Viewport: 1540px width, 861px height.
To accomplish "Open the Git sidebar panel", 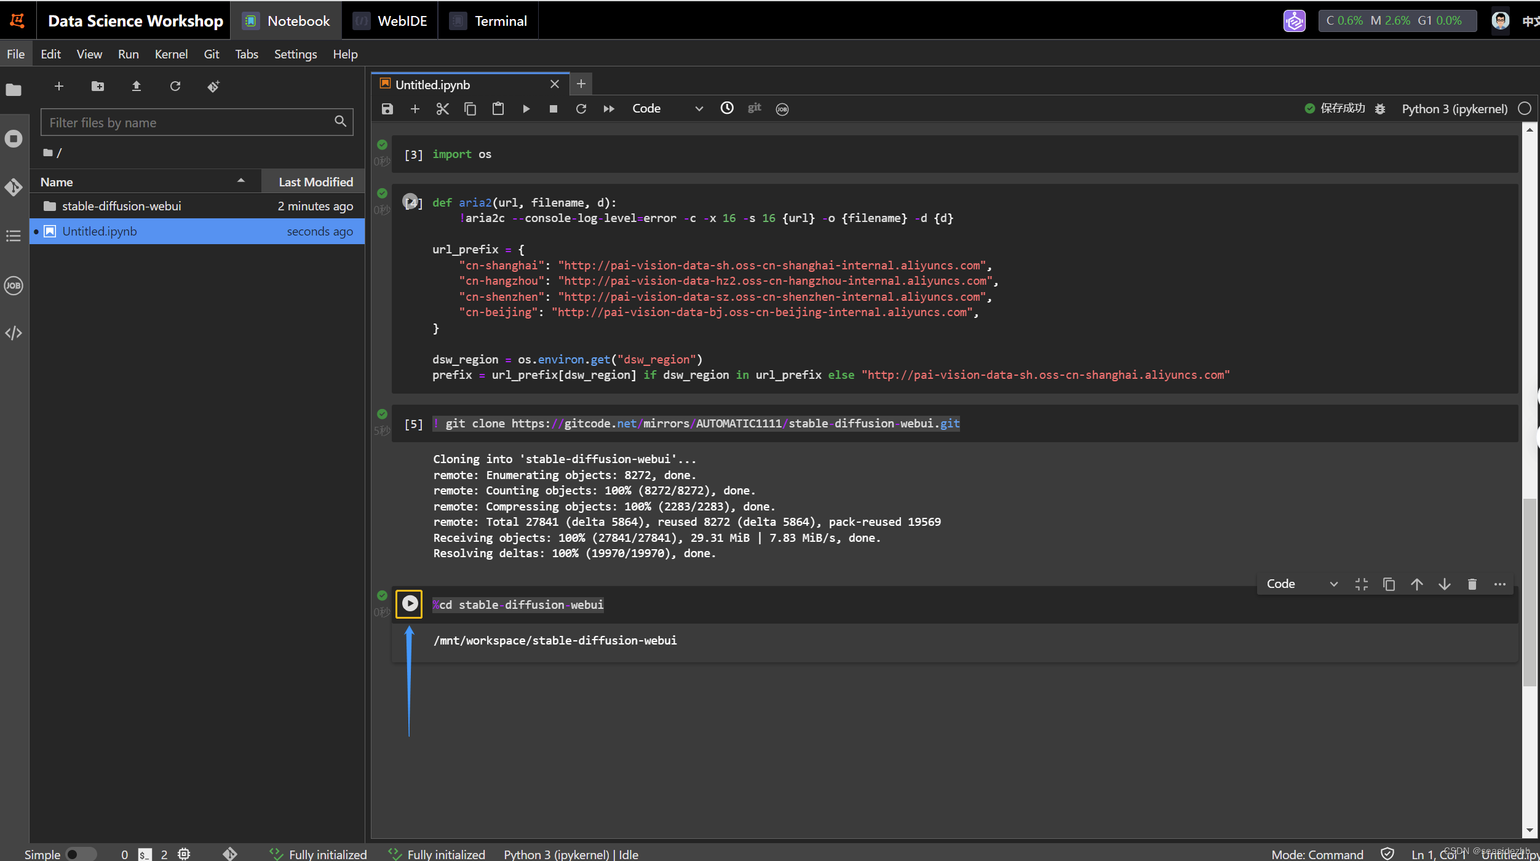I will click(x=14, y=187).
